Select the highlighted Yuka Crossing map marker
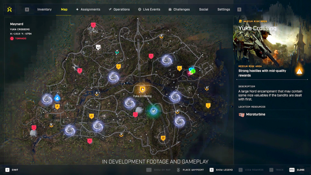The image size is (311, 175). coord(142,89)
